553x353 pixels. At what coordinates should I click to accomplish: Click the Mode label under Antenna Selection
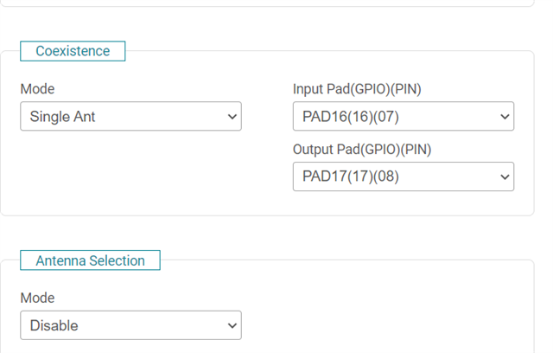pos(37,298)
